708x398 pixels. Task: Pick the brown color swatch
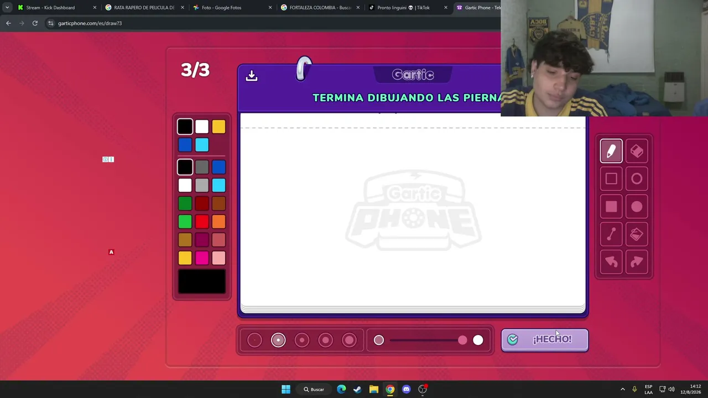tap(218, 203)
